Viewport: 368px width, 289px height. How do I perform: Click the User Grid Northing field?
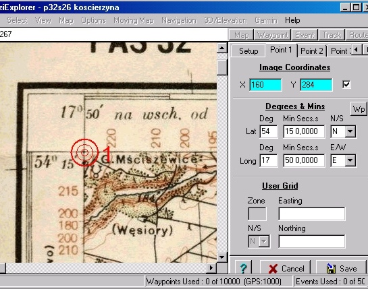(x=312, y=241)
